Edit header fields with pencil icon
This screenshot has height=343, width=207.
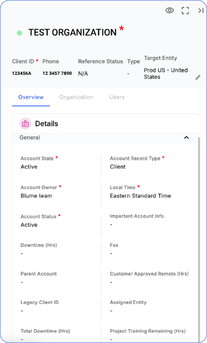[x=198, y=77]
